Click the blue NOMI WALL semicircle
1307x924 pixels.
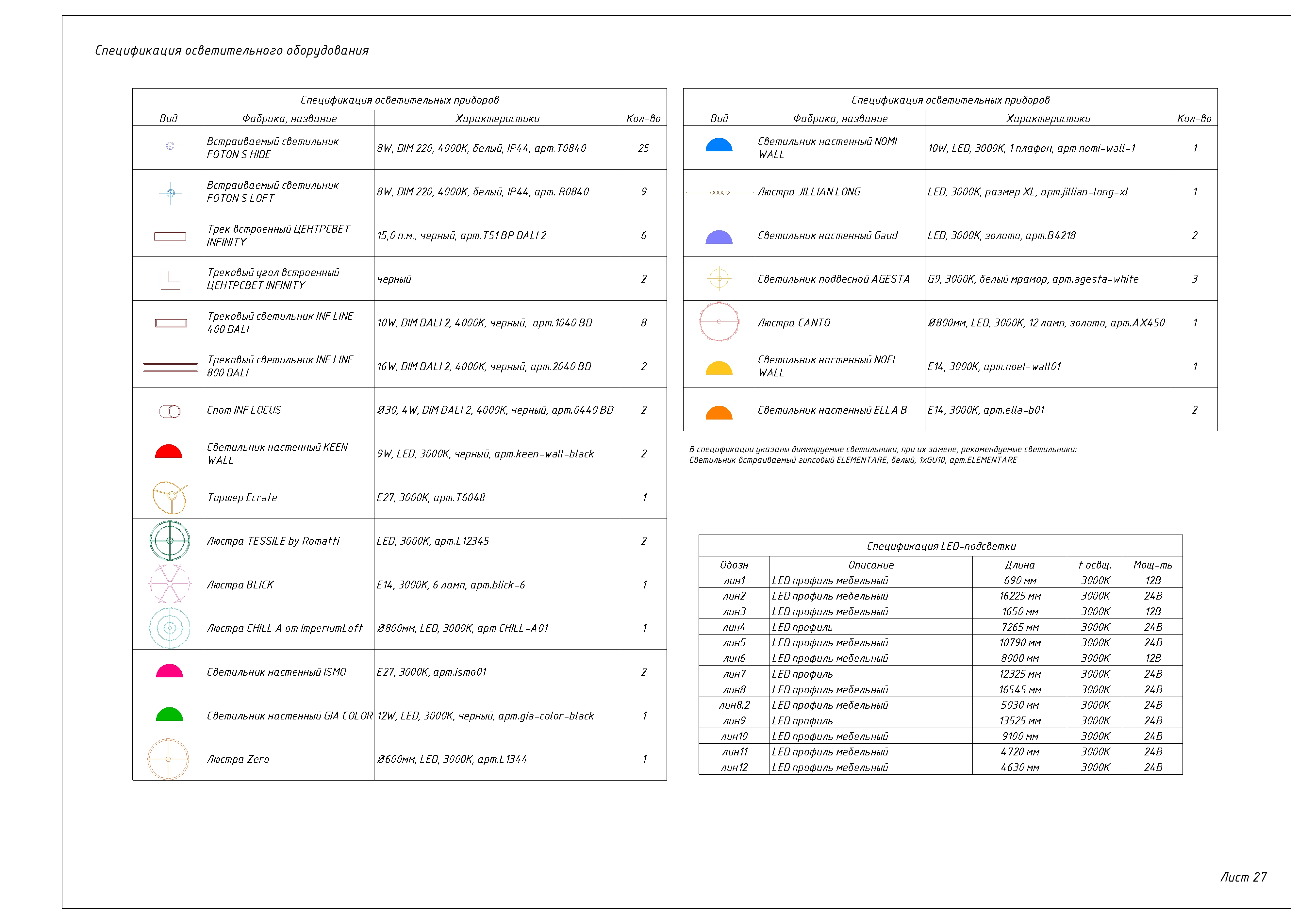(719, 145)
